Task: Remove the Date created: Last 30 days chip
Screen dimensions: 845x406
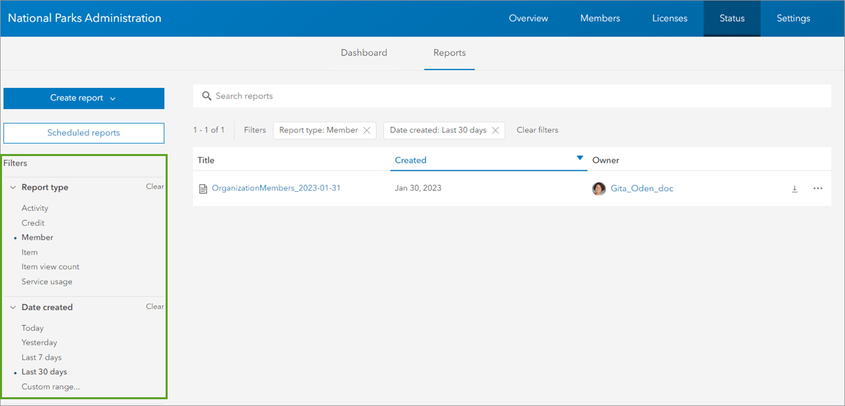Action: 496,130
